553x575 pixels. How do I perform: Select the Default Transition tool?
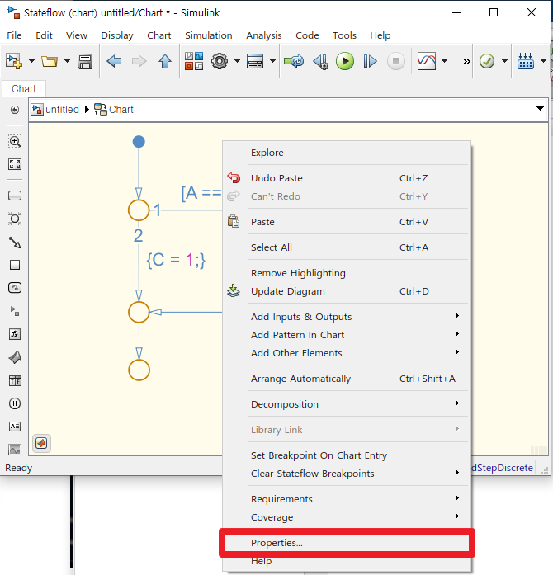(15, 243)
